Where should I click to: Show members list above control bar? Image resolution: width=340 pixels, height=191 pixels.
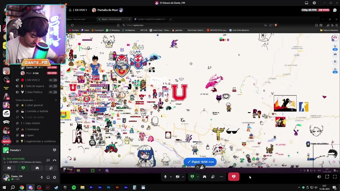pyautogui.click(x=200, y=167)
